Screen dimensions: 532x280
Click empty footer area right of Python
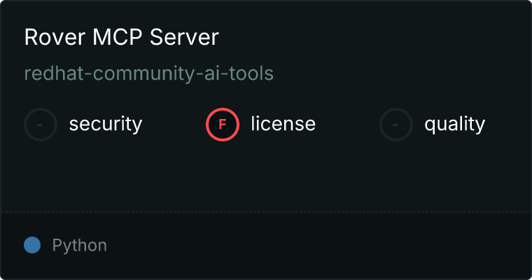point(315,246)
